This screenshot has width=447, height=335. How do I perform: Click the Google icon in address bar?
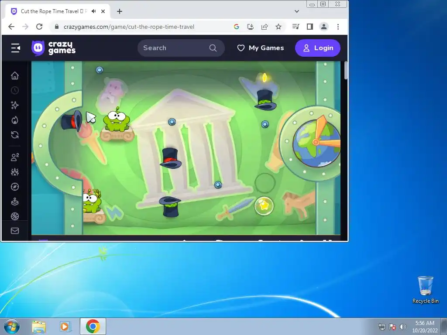coord(236,27)
